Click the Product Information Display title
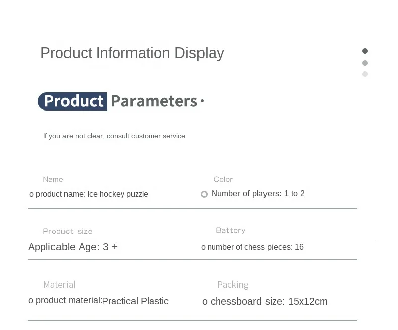This screenshot has width=398, height=330. [x=132, y=53]
